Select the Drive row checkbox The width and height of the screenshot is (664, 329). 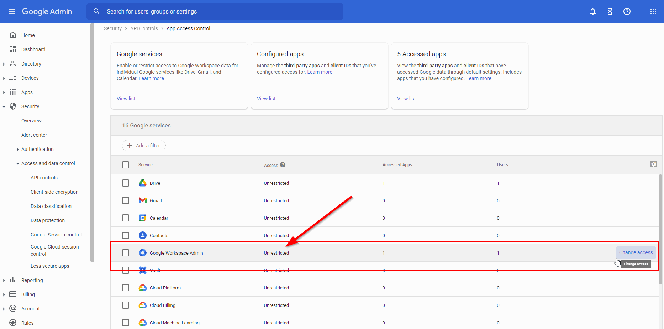coord(126,183)
